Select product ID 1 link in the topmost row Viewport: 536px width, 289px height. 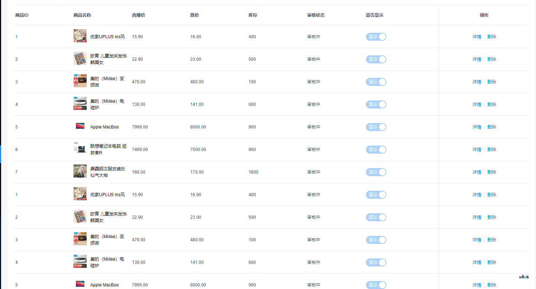tap(16, 37)
